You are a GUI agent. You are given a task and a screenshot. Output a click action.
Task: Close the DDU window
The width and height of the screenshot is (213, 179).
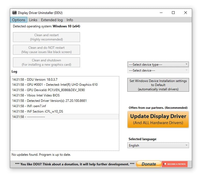pyautogui.click(x=186, y=13)
